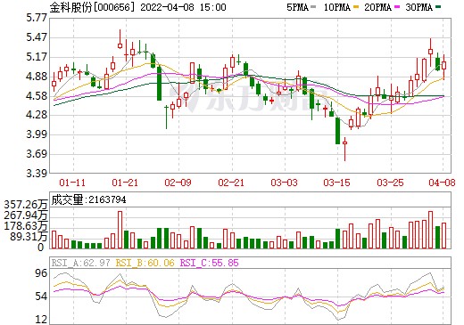Click the 01-11 date axis label
The image size is (464, 325).
(x=72, y=183)
